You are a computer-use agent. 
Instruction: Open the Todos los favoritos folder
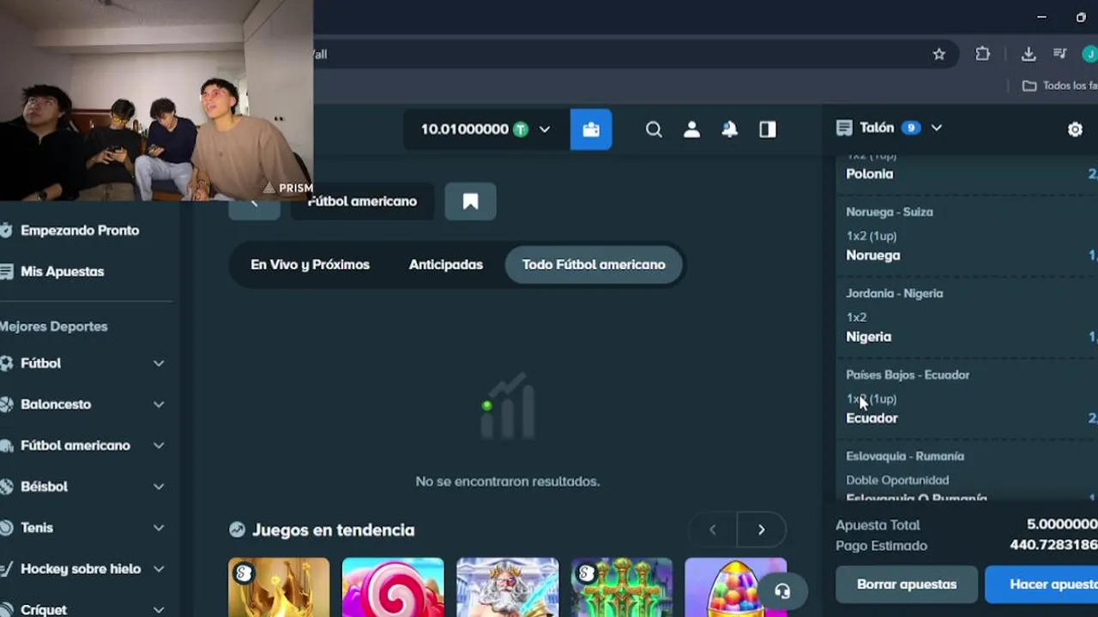1059,86
